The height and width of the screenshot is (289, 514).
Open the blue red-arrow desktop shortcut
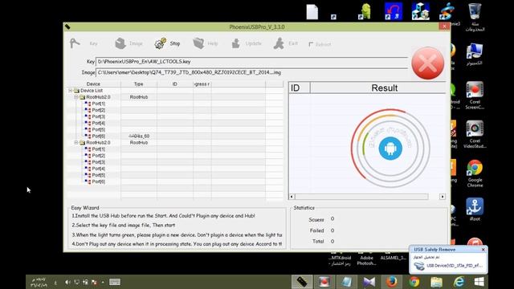pyautogui.click(x=394, y=11)
